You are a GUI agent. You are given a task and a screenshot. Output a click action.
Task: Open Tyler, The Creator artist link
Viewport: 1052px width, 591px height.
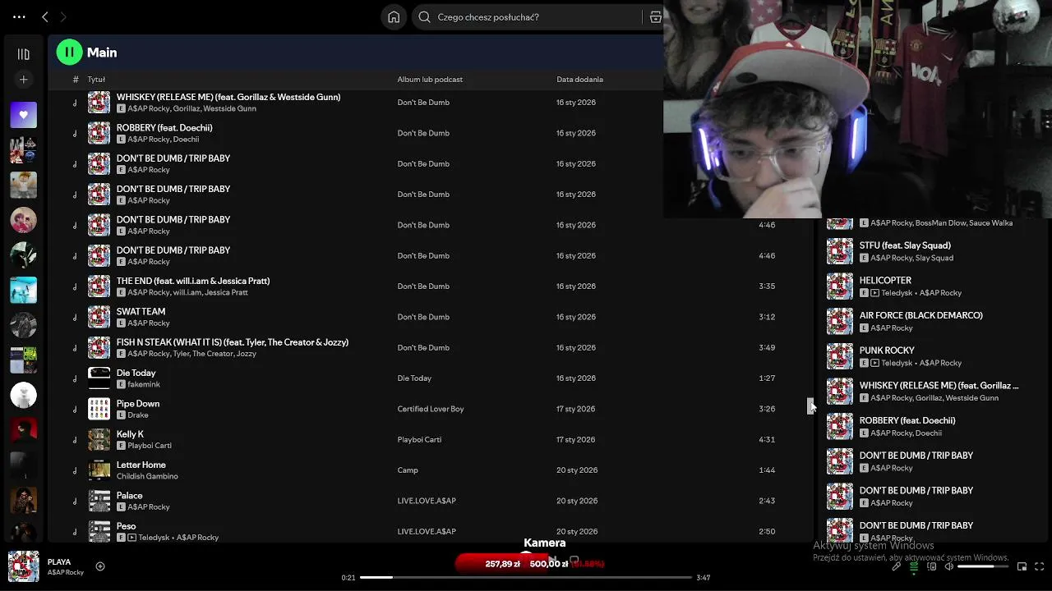[202, 354]
